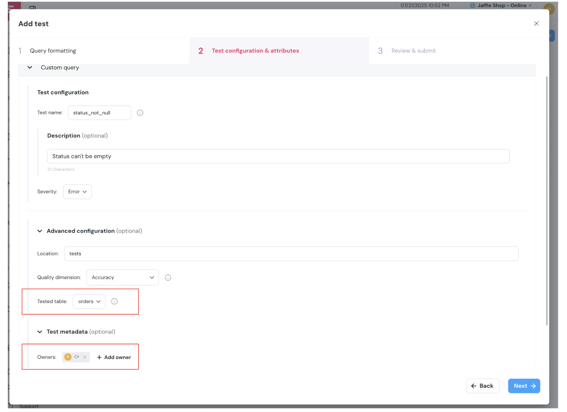Viewport: 567px width, 412px height.
Task: Open the Quality dimension Accuracy dropdown
Action: [x=122, y=278]
